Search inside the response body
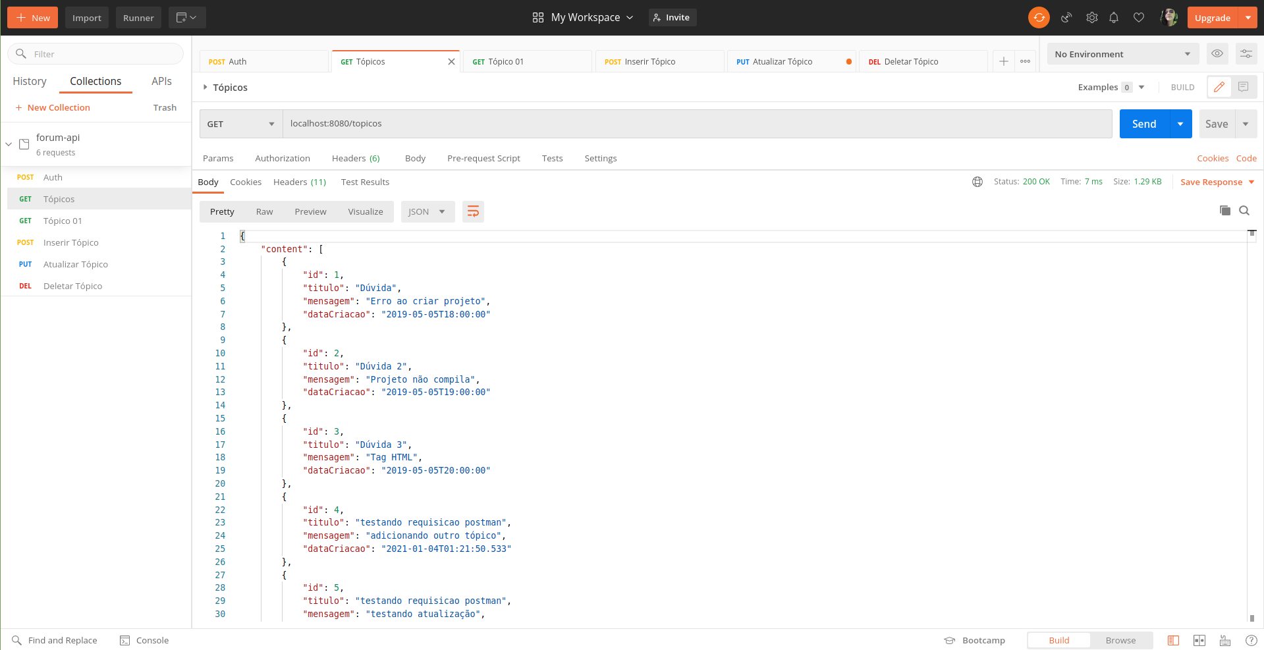The image size is (1264, 650). [1244, 211]
